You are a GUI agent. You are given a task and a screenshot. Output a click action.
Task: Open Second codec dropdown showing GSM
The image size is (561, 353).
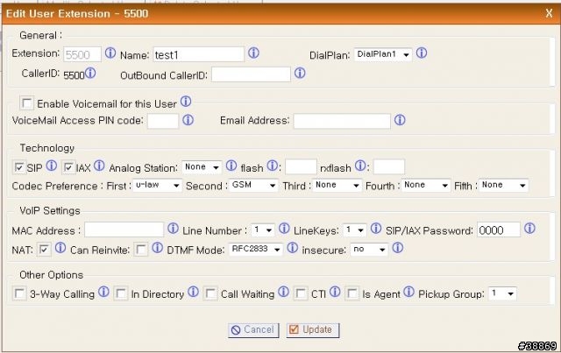[x=253, y=186]
